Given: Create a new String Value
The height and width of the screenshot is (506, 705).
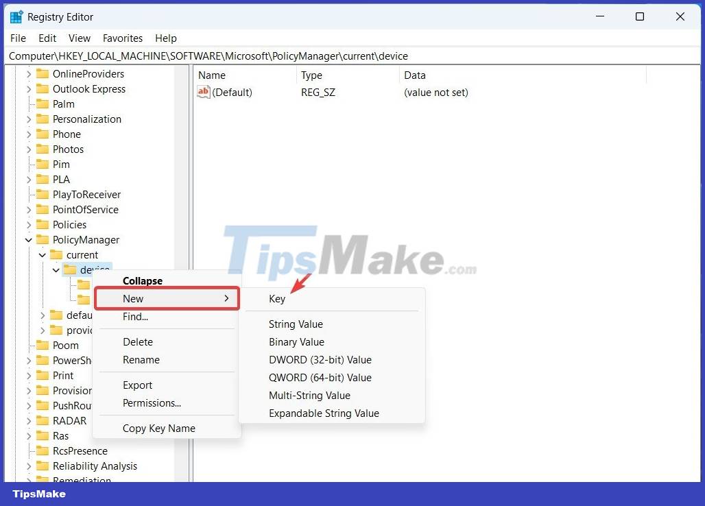Looking at the screenshot, I should [332, 324].
